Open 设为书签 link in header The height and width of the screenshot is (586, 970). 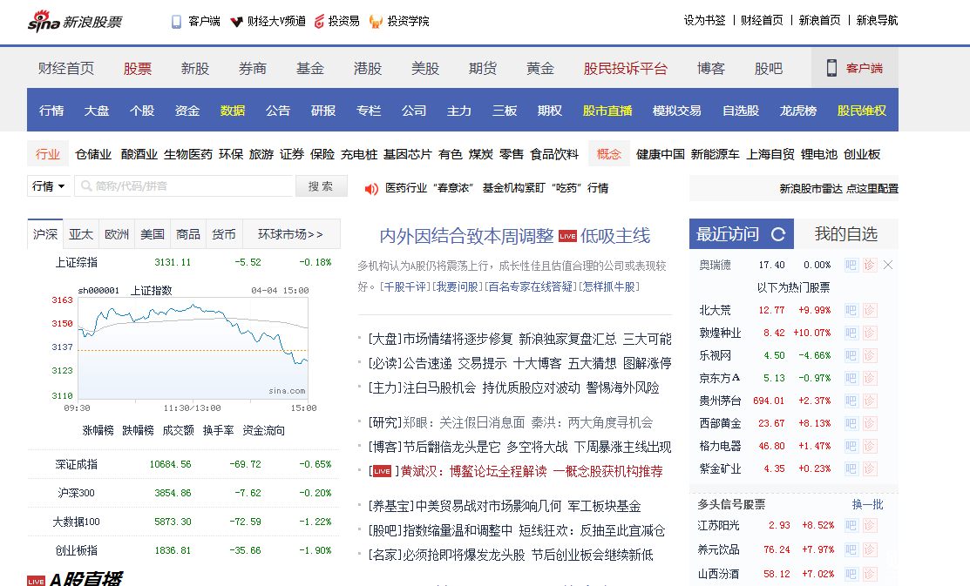pyautogui.click(x=704, y=20)
